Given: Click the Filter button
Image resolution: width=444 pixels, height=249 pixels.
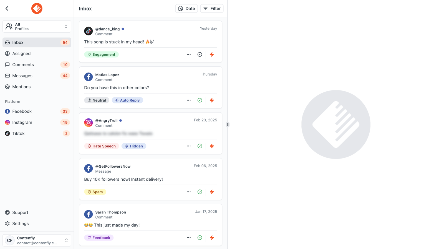Looking at the screenshot, I should 212,9.
